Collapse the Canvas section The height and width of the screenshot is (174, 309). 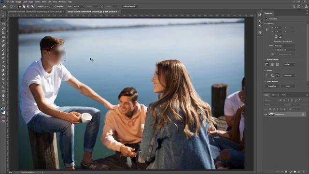(265, 24)
